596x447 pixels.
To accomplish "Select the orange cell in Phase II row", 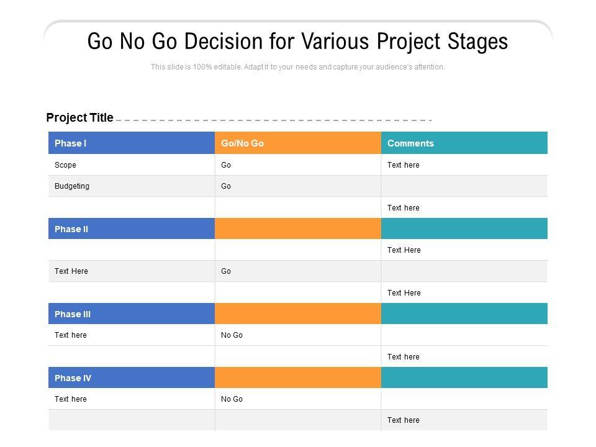I will pos(297,229).
